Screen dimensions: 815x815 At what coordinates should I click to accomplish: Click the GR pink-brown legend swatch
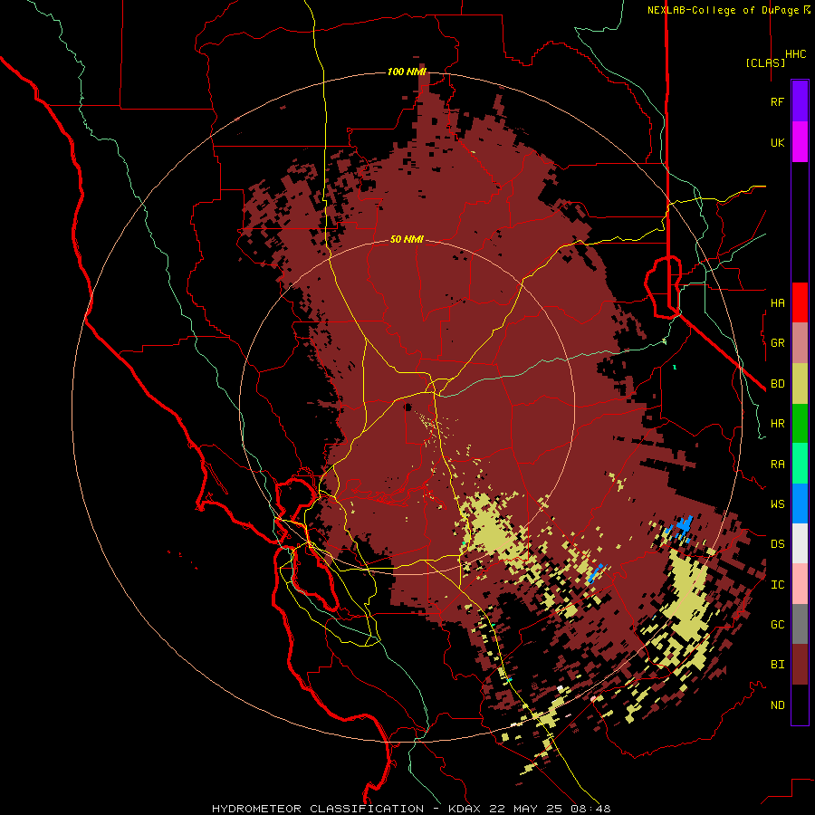click(x=800, y=343)
